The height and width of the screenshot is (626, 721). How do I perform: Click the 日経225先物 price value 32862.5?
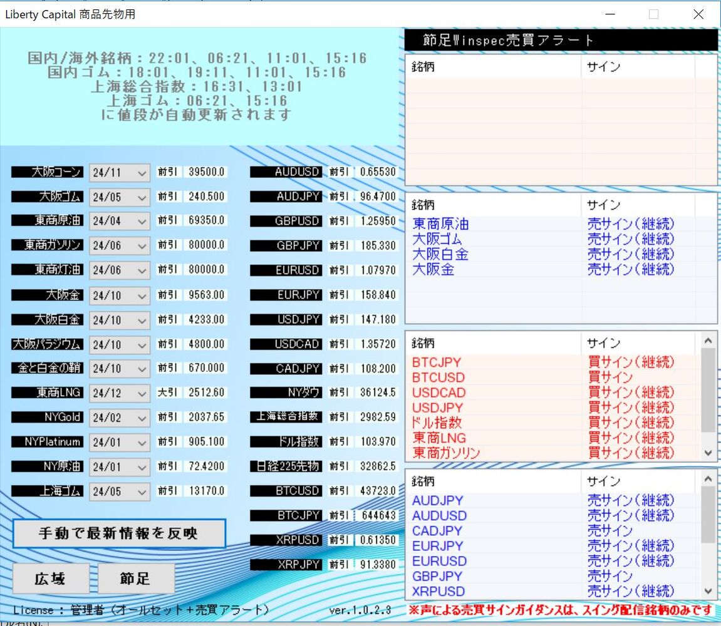(x=378, y=466)
